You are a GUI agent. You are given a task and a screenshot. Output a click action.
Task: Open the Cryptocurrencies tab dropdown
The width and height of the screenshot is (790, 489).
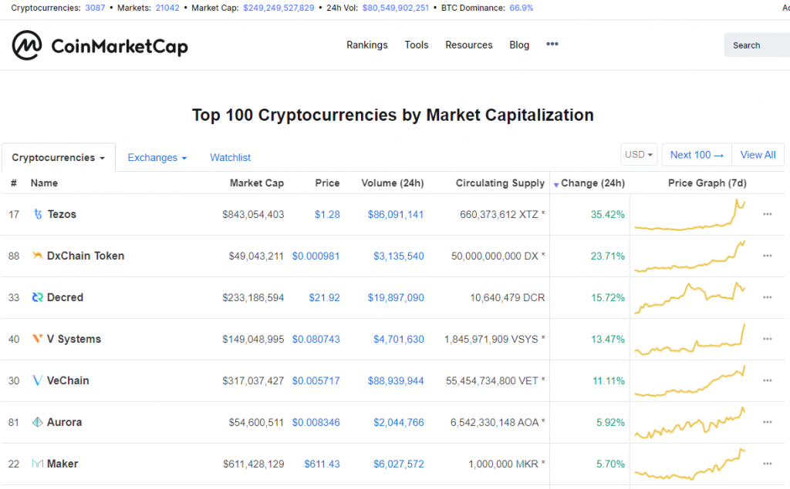point(59,157)
